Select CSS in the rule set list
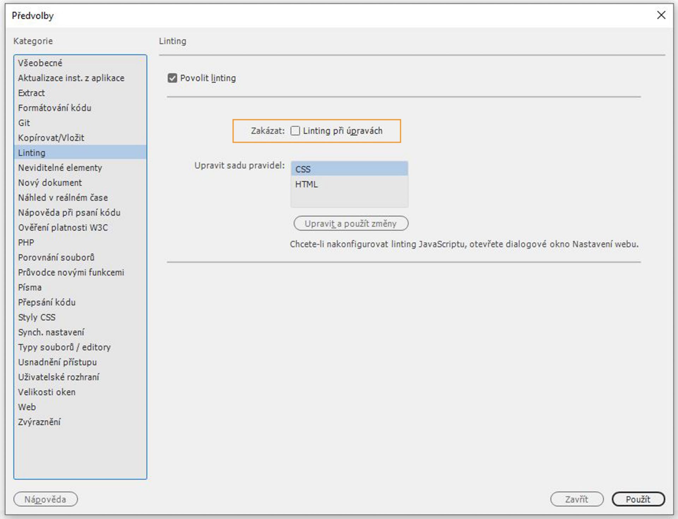 (349, 169)
